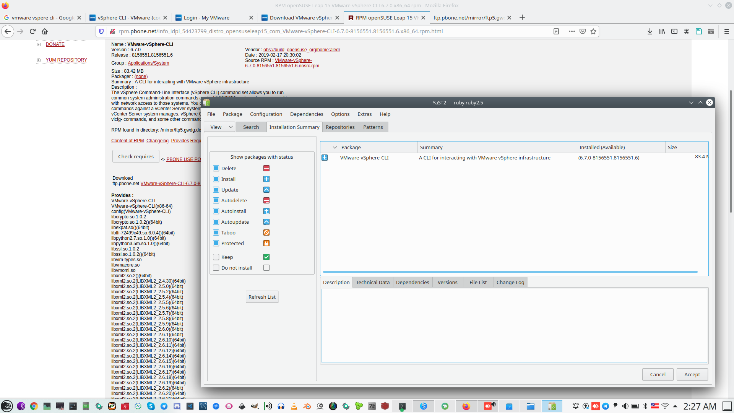Click red Delete status icon in legend
Viewport: 734px width, 413px height.
click(x=266, y=168)
